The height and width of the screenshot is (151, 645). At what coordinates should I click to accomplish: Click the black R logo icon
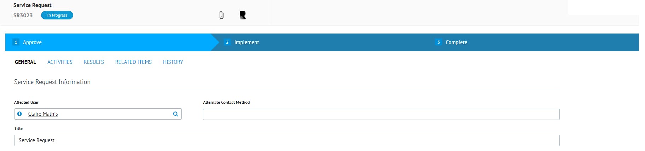click(243, 15)
